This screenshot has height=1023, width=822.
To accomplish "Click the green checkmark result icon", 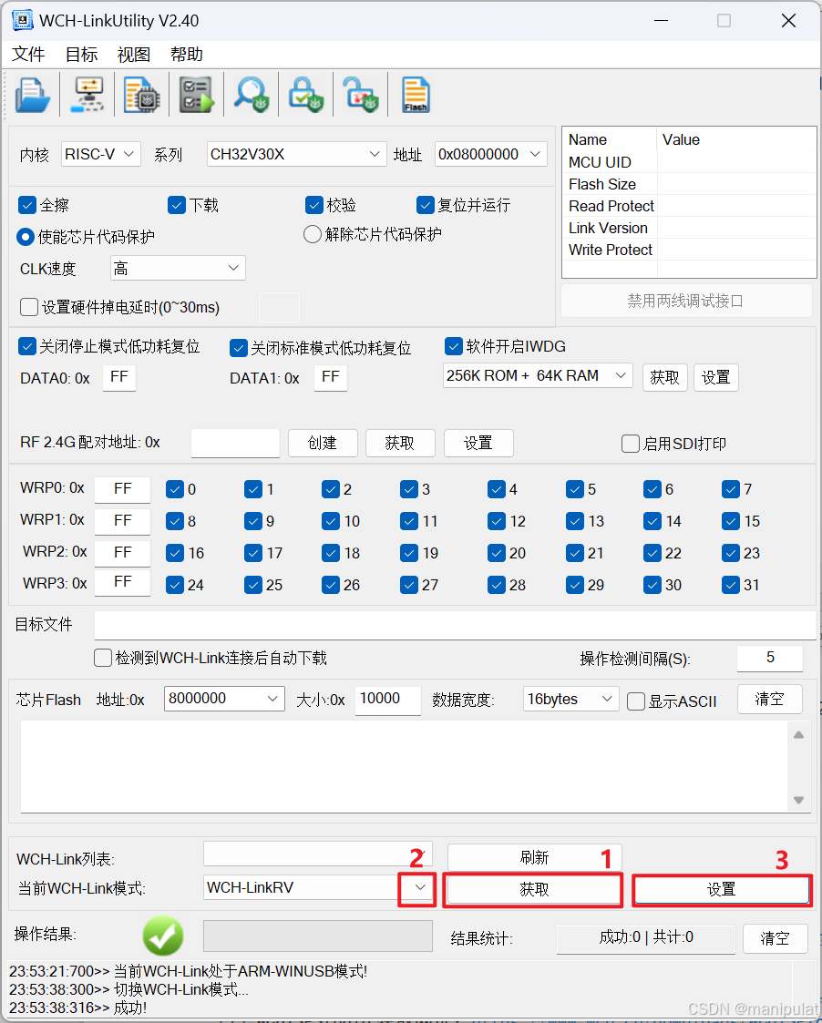I will point(163,936).
